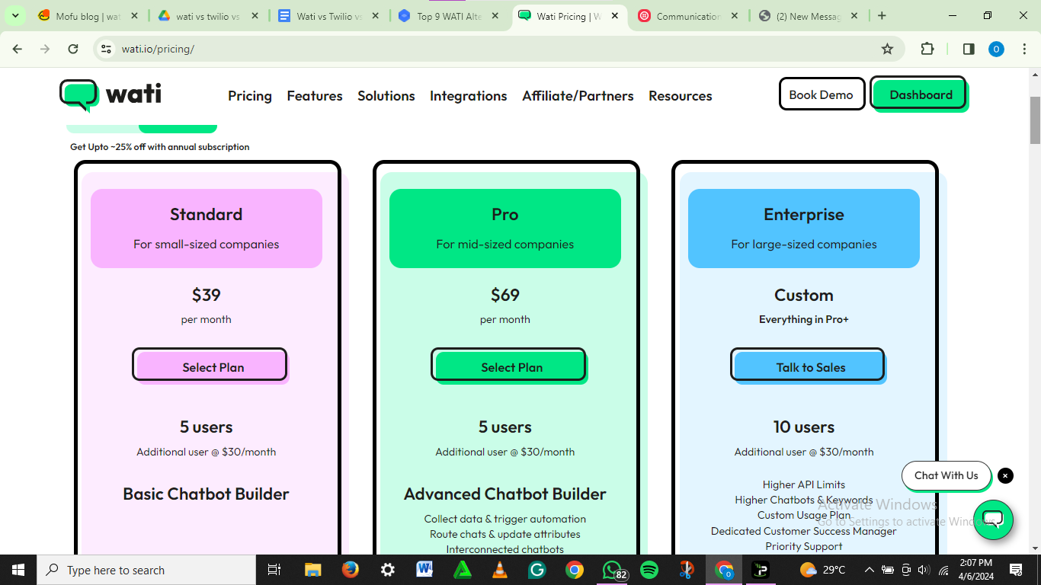Open the notifications center icon

click(1016, 570)
